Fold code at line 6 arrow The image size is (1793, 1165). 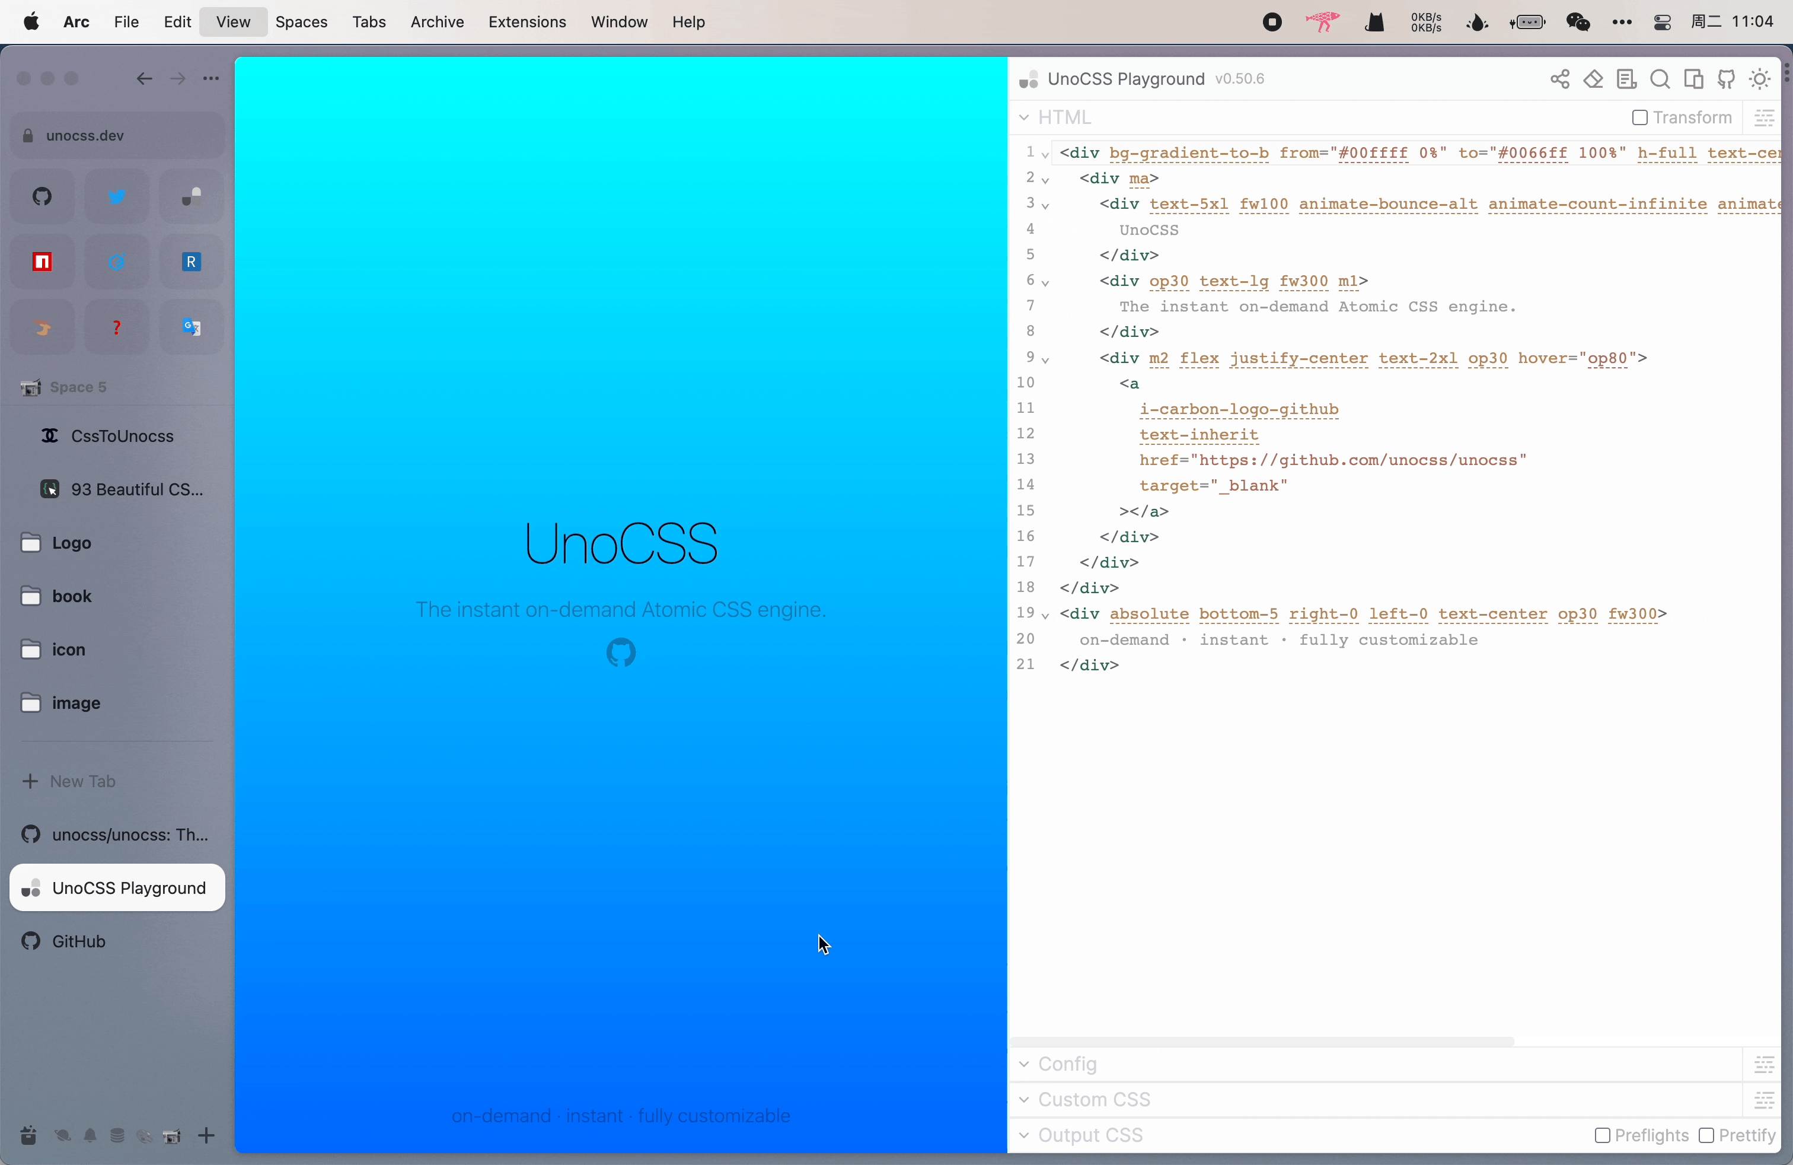[1046, 282]
